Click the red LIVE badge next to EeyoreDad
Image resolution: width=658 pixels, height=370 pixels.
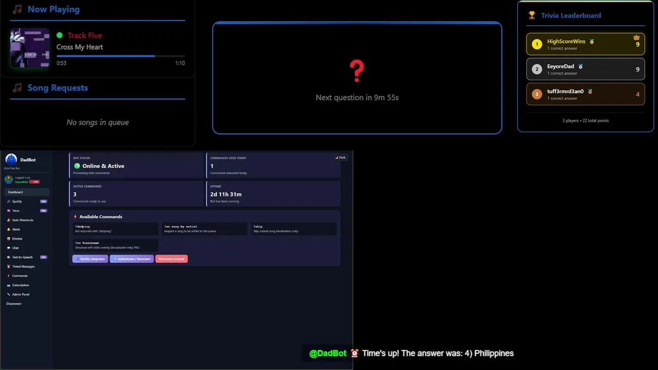34,182
